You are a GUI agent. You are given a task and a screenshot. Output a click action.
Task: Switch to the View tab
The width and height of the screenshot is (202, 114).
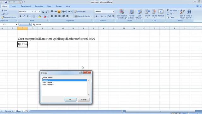(68, 6)
